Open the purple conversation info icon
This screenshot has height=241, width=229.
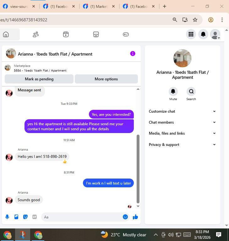coord(133,53)
